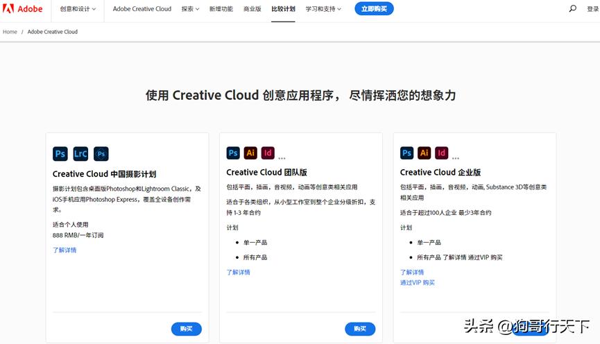Click Photoshop icon in 团队版 card
Screen dimensions: 600x344
pos(233,153)
